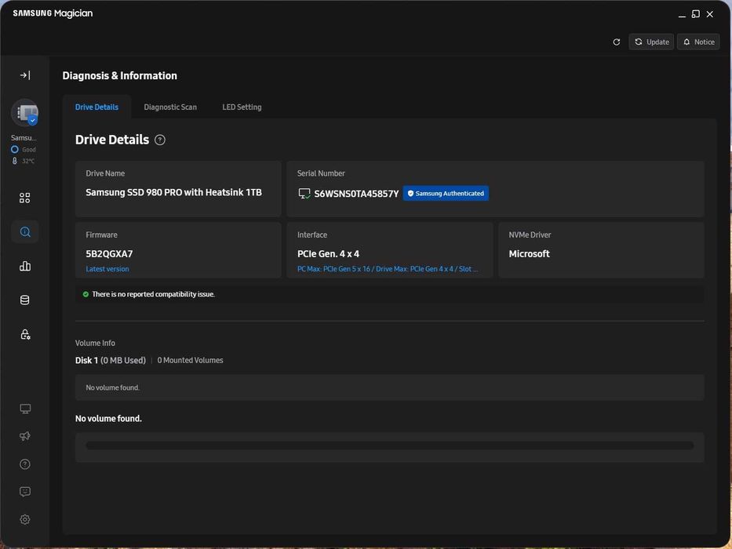Click the Good drive status indicator
Image resolution: width=732 pixels, height=549 pixels.
click(x=24, y=149)
